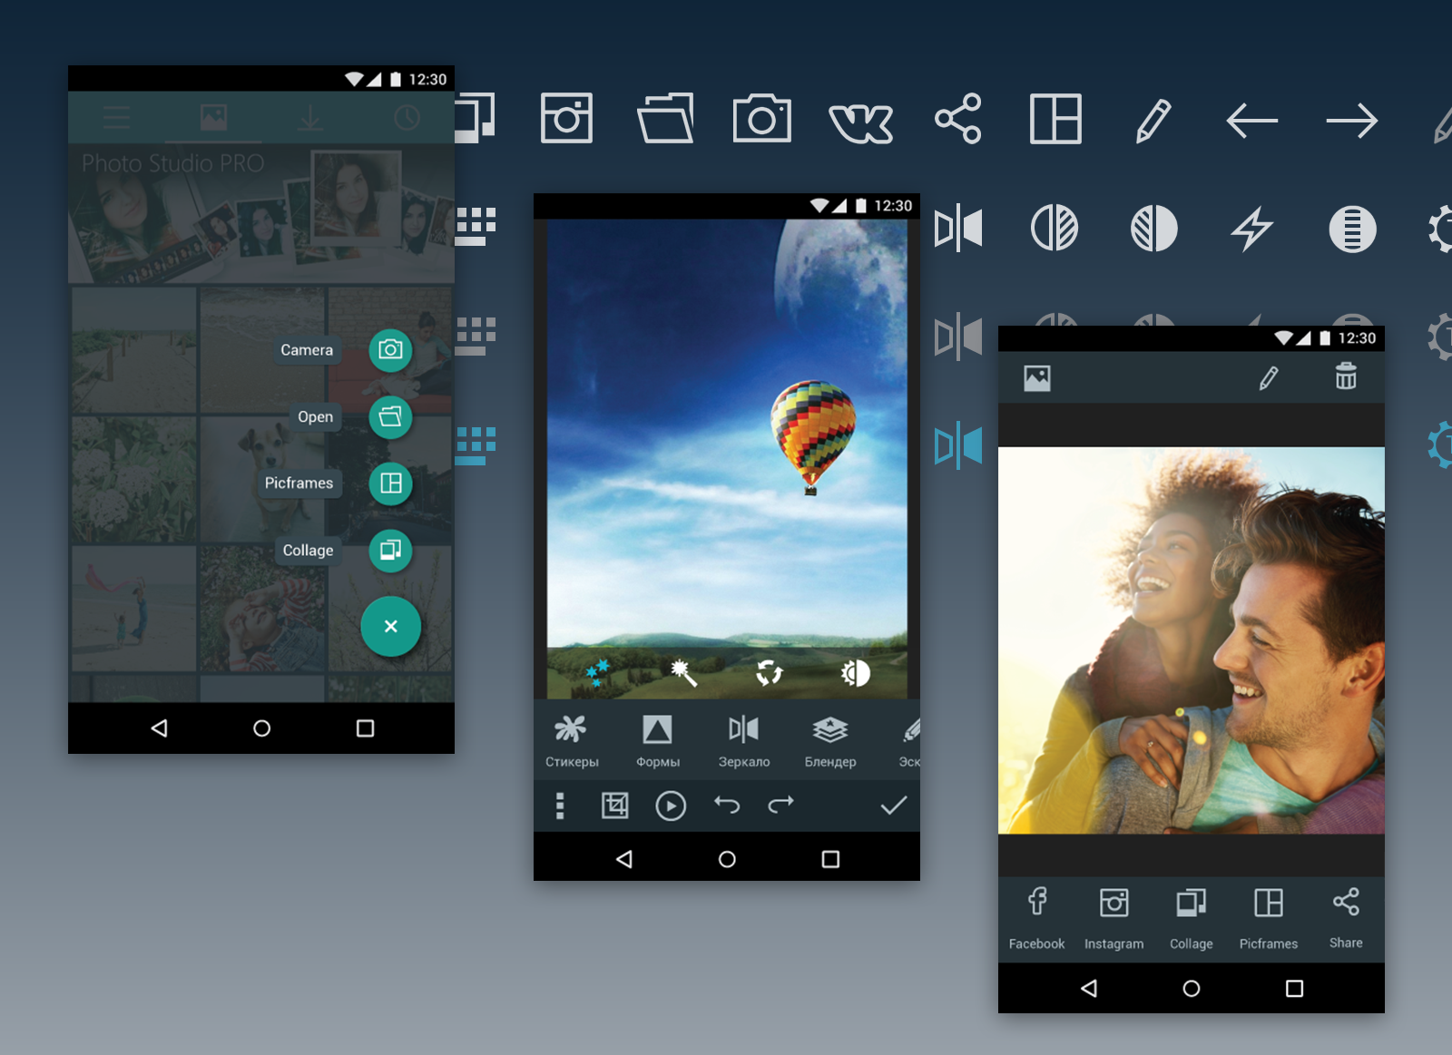Select the Стикеры stickers tool
Image resolution: width=1452 pixels, height=1055 pixels.
[572, 741]
